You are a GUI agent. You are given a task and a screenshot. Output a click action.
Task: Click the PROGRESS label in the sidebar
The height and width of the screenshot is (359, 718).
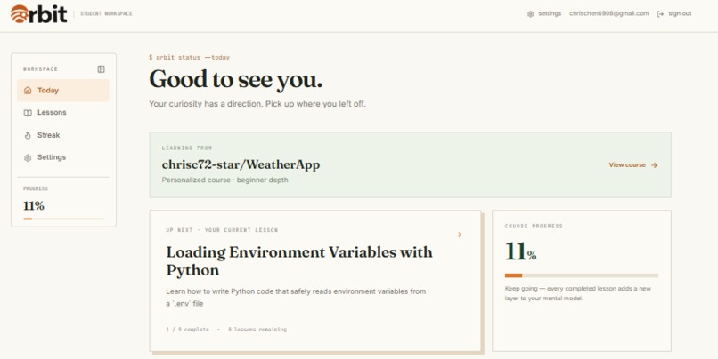click(x=36, y=188)
